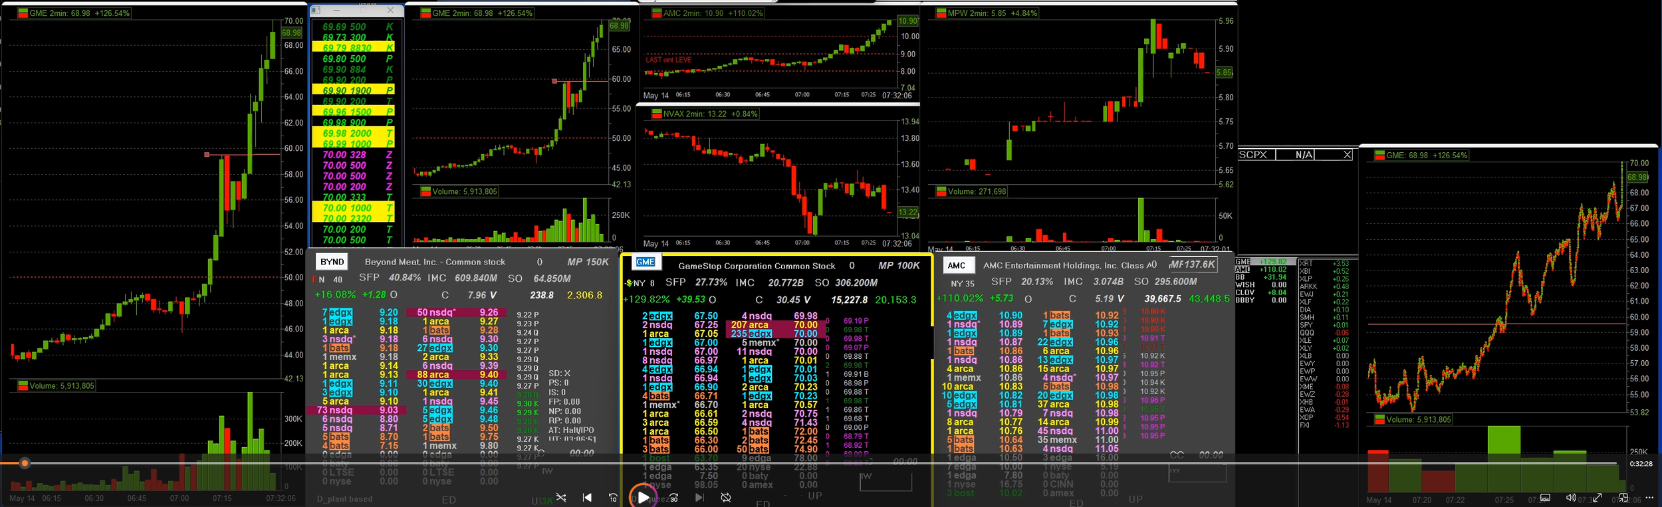Screen dimensions: 1662x507
Task: Skip to the next video
Action: pyautogui.click(x=699, y=498)
